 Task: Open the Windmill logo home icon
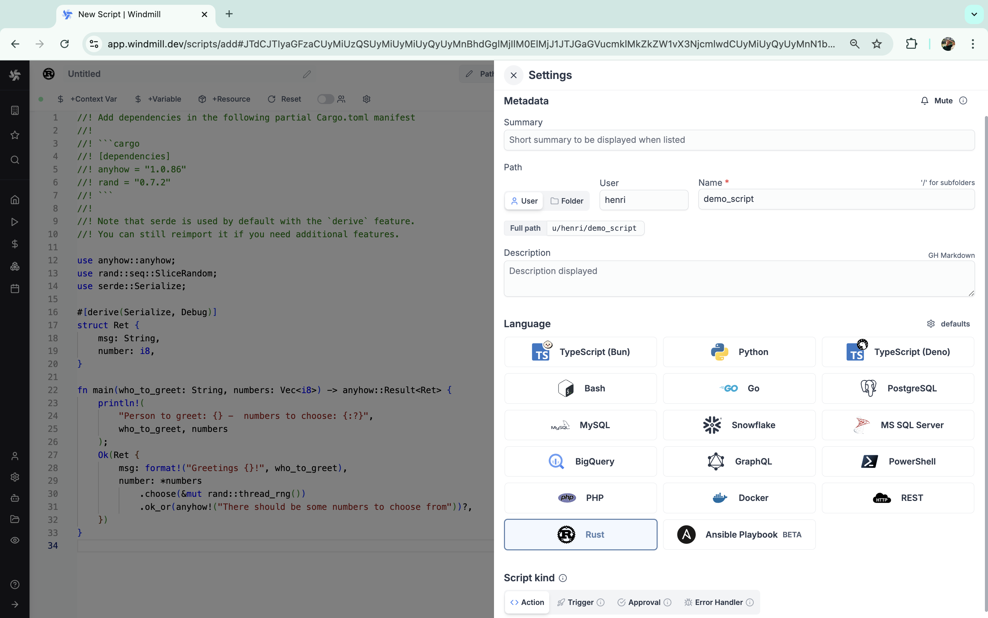point(15,75)
